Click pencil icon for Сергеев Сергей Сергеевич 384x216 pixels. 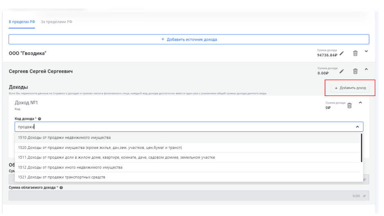pos(342,72)
